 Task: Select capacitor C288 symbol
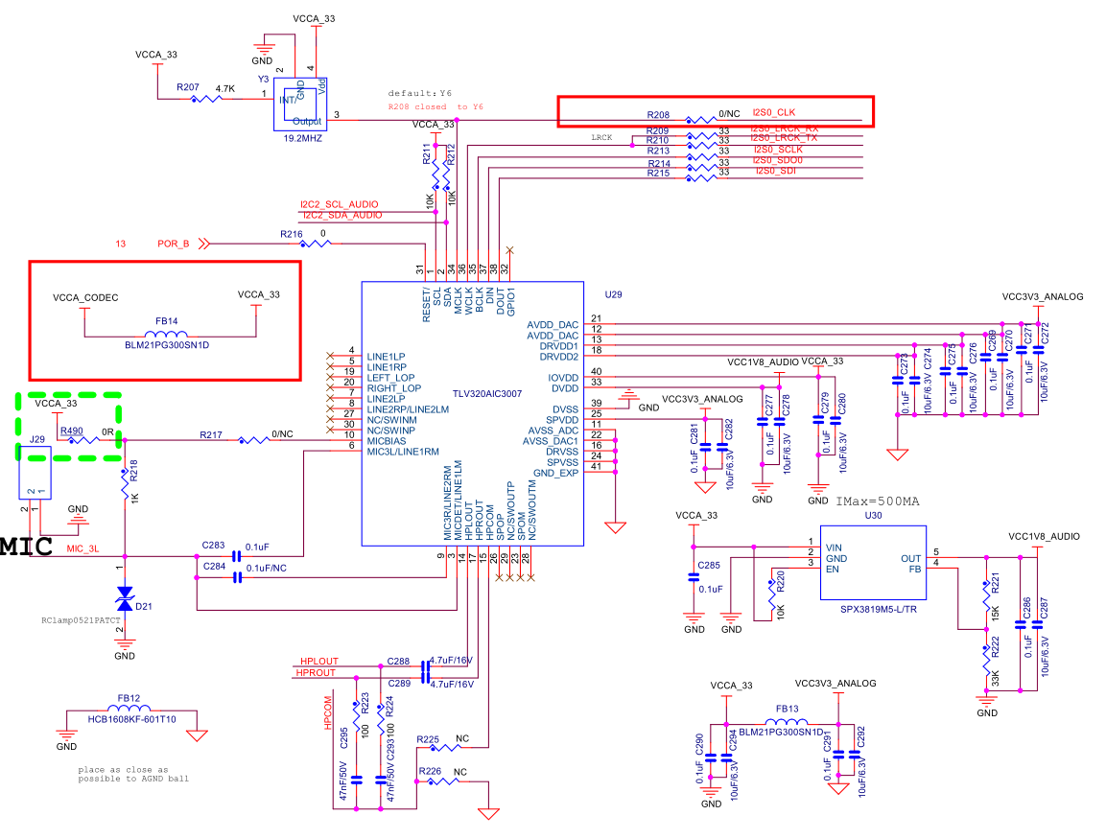(425, 665)
